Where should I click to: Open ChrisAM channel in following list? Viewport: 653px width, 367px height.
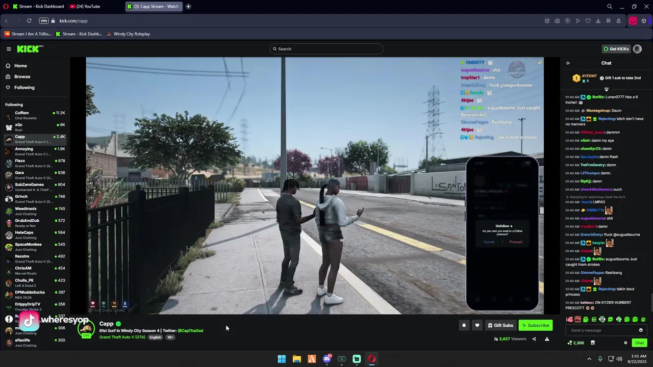coord(35,271)
